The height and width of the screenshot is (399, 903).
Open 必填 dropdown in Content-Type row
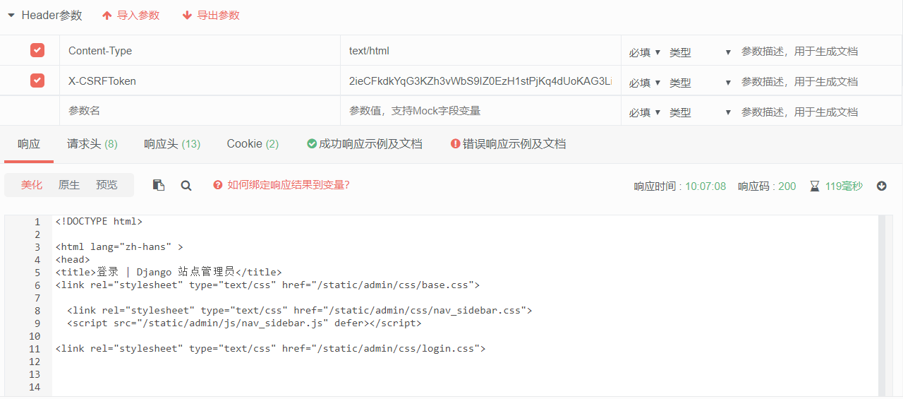(x=645, y=52)
